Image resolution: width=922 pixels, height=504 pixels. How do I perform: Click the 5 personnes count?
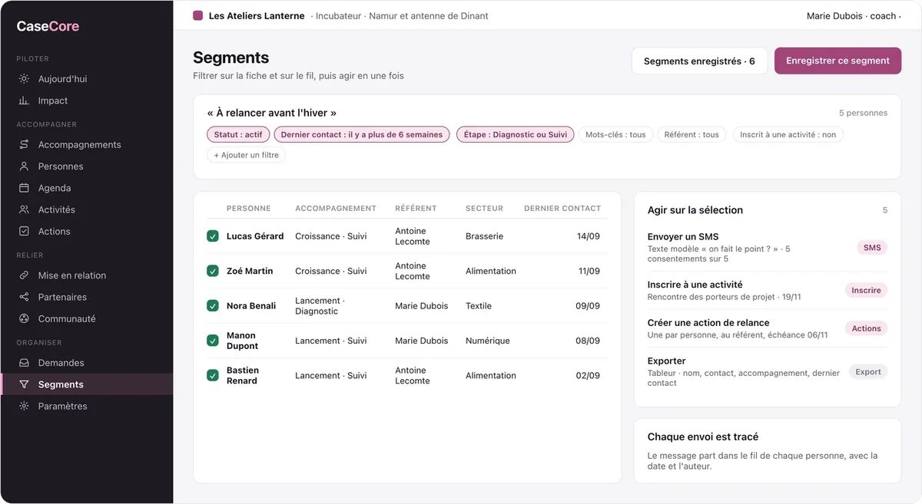[863, 113]
